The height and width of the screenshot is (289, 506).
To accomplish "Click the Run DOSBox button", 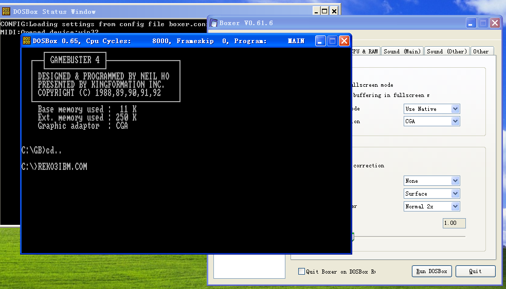I will pos(431,271).
